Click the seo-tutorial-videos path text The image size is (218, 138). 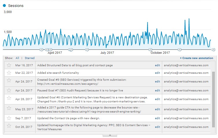(89, 112)
